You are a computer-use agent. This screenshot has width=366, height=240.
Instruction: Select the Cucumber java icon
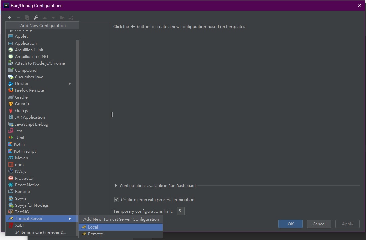11,77
